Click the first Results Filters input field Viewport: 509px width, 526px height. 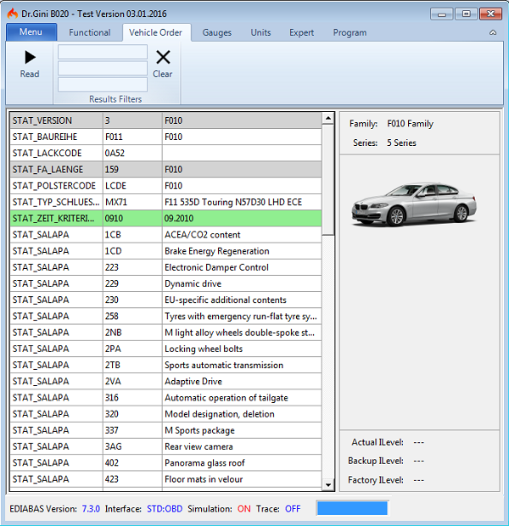pyautogui.click(x=103, y=53)
